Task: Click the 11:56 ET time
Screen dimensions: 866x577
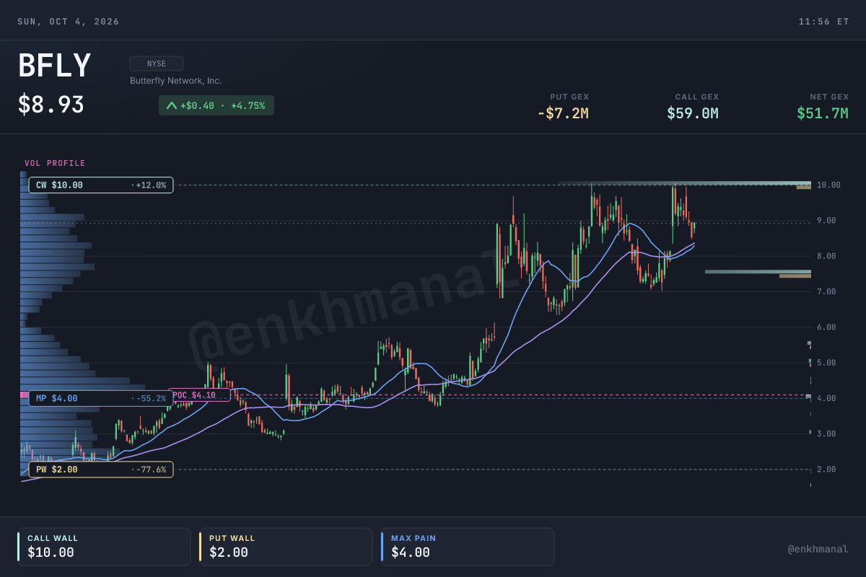Action: point(823,22)
